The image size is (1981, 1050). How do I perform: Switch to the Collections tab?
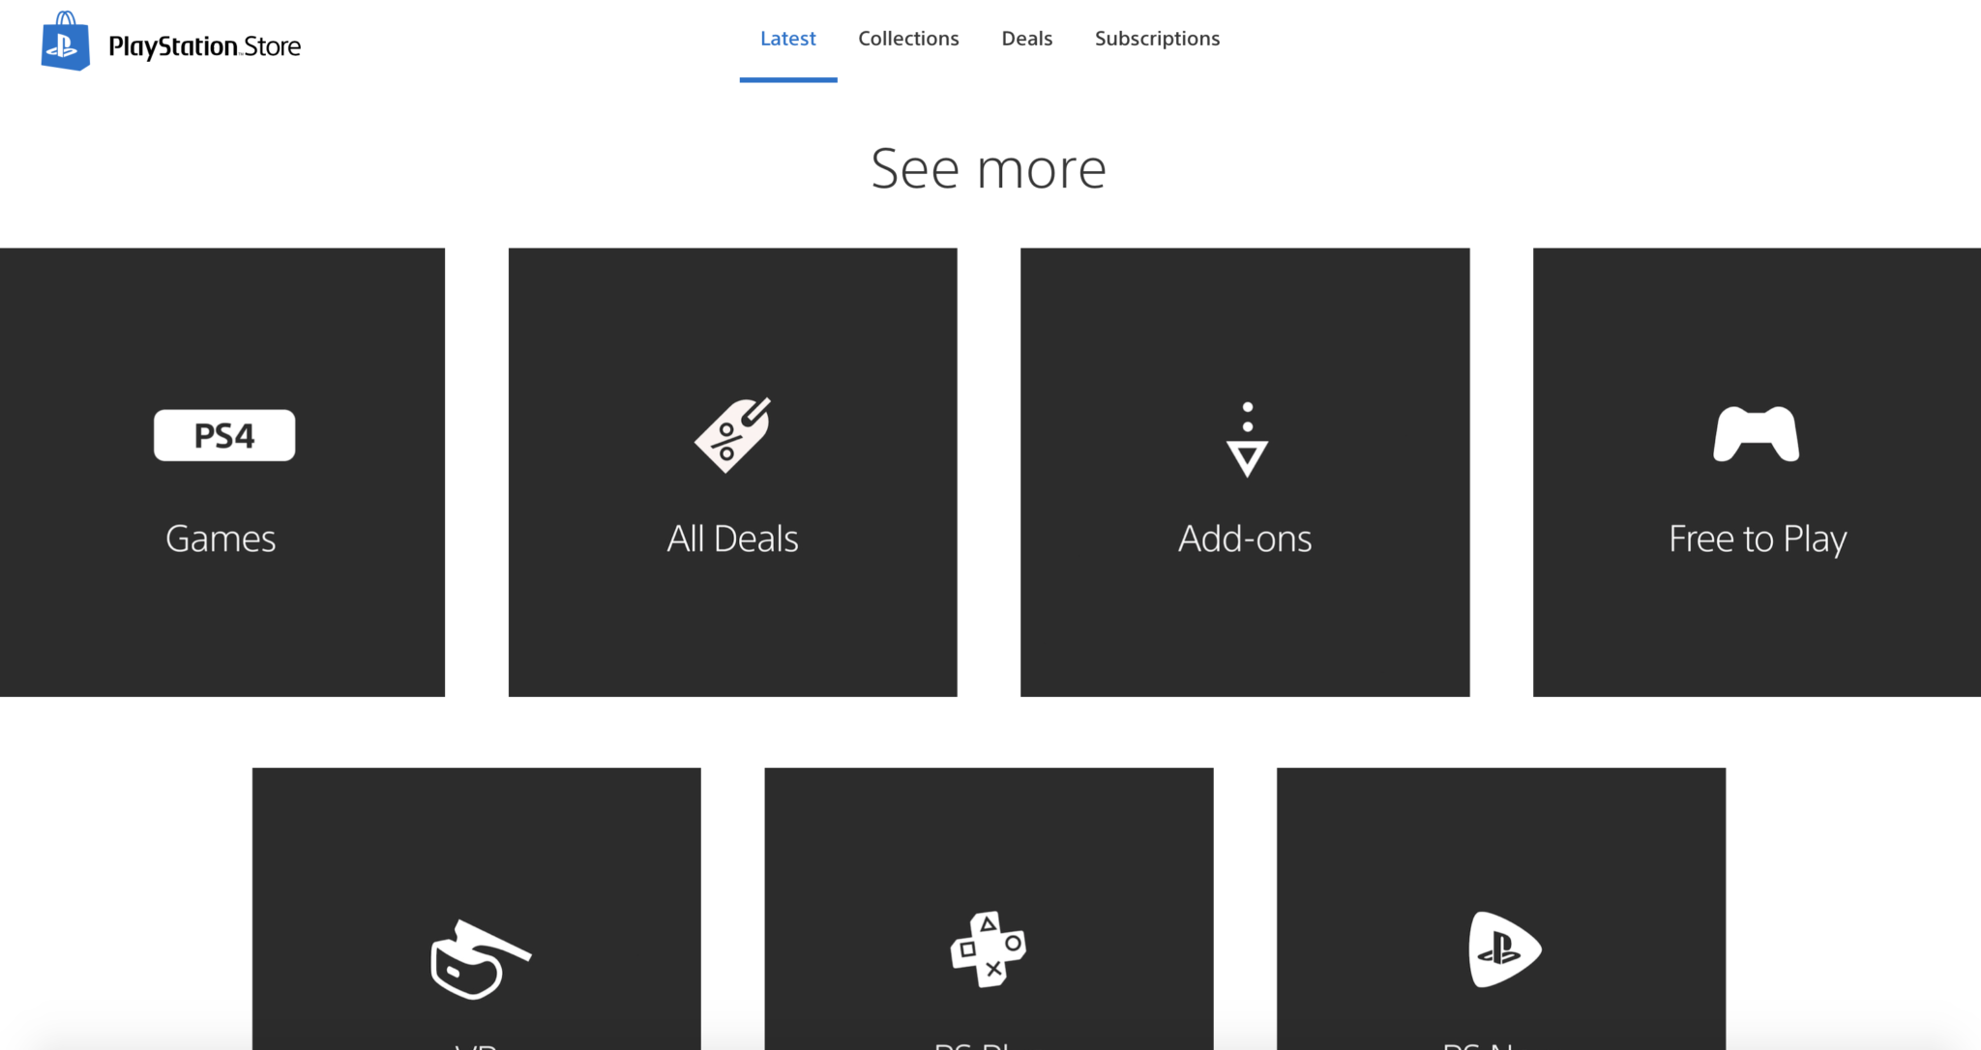point(907,38)
